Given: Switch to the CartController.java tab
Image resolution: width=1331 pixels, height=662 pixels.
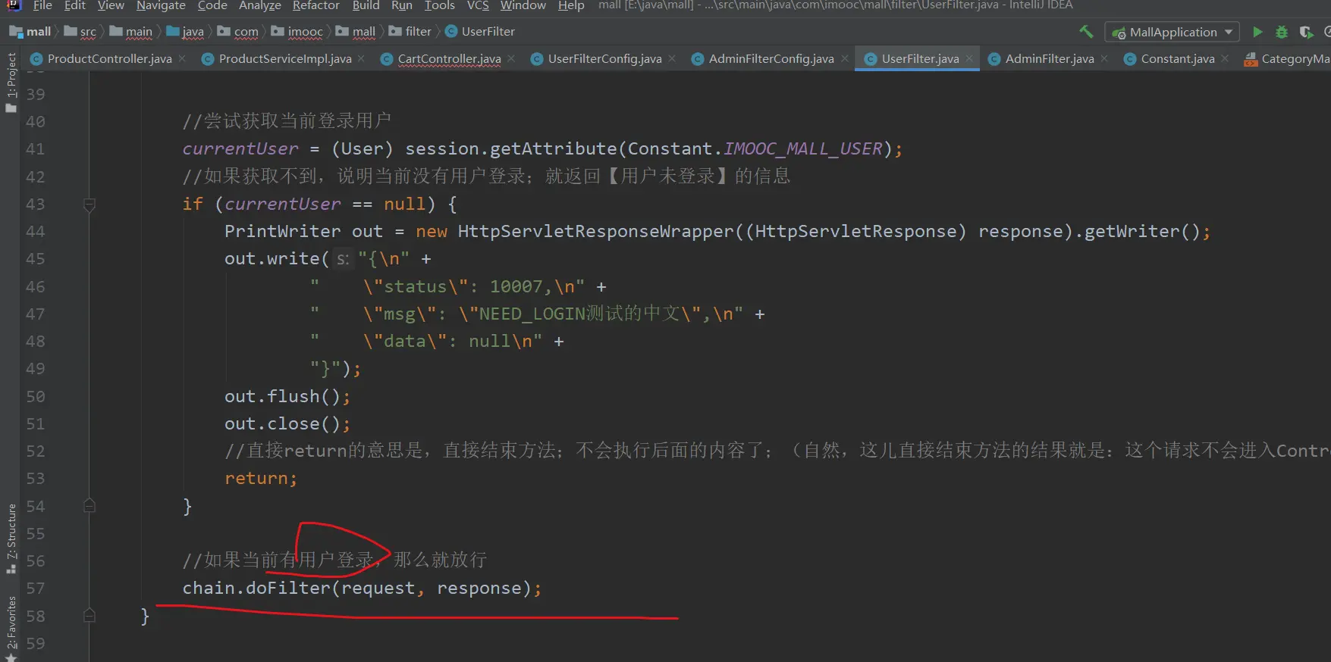Looking at the screenshot, I should click(x=449, y=58).
